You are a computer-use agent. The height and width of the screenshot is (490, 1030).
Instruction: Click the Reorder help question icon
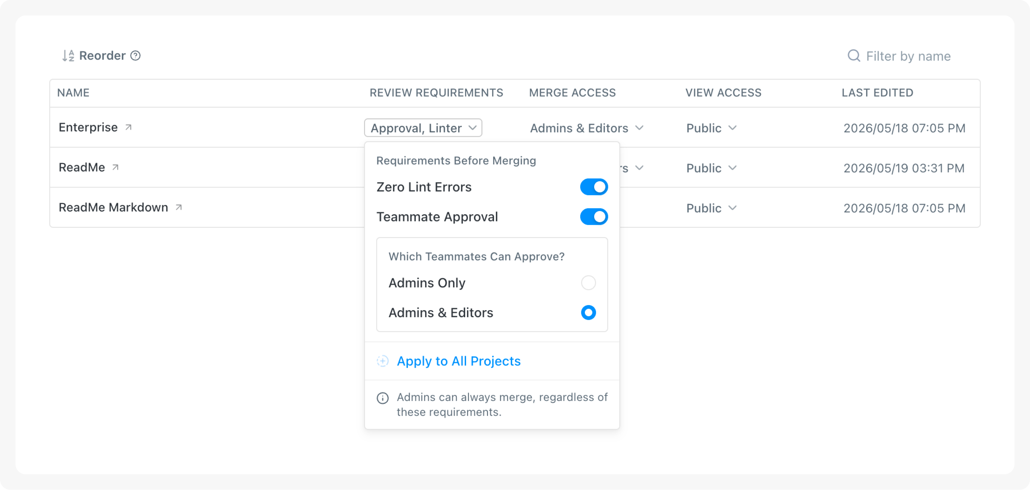[136, 56]
